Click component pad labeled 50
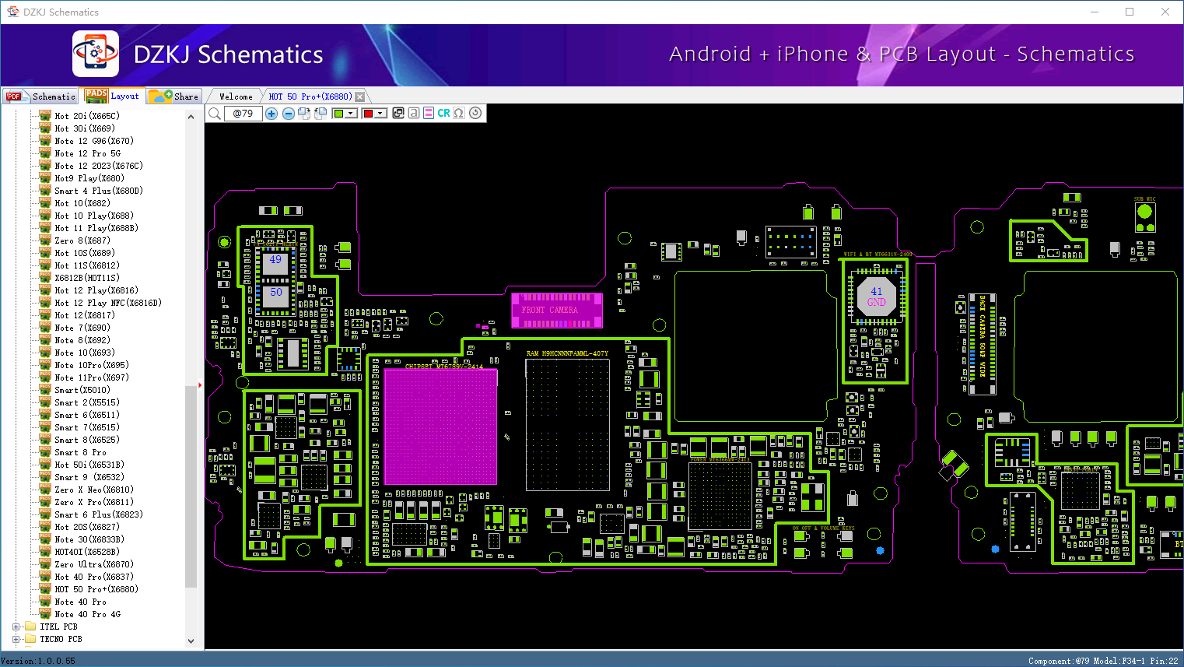 coord(275,296)
